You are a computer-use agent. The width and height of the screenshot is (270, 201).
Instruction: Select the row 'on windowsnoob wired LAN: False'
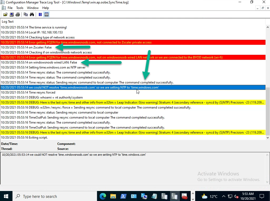133,62
